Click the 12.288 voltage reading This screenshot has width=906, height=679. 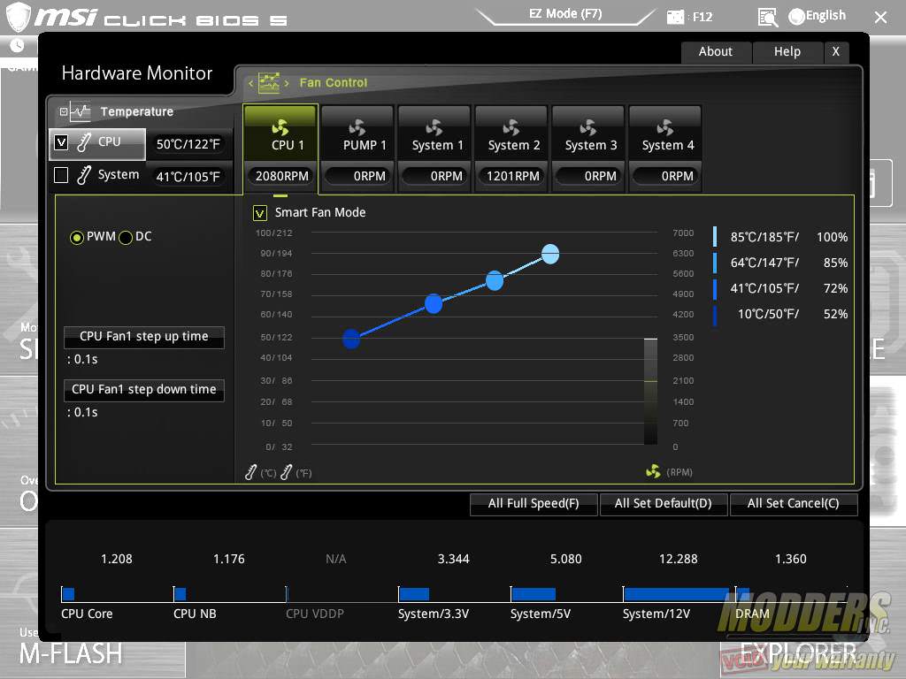coord(679,559)
